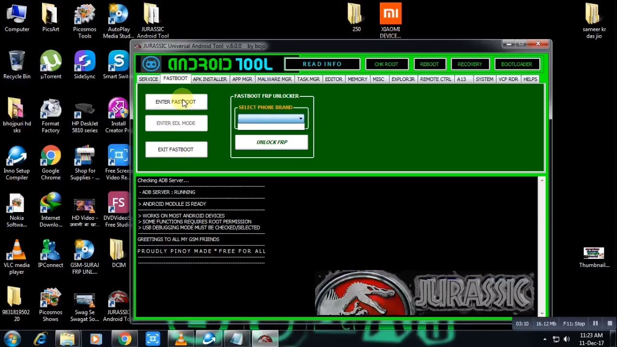The height and width of the screenshot is (347, 617).
Task: Click the ENTER EDL MODE button
Action: click(176, 123)
